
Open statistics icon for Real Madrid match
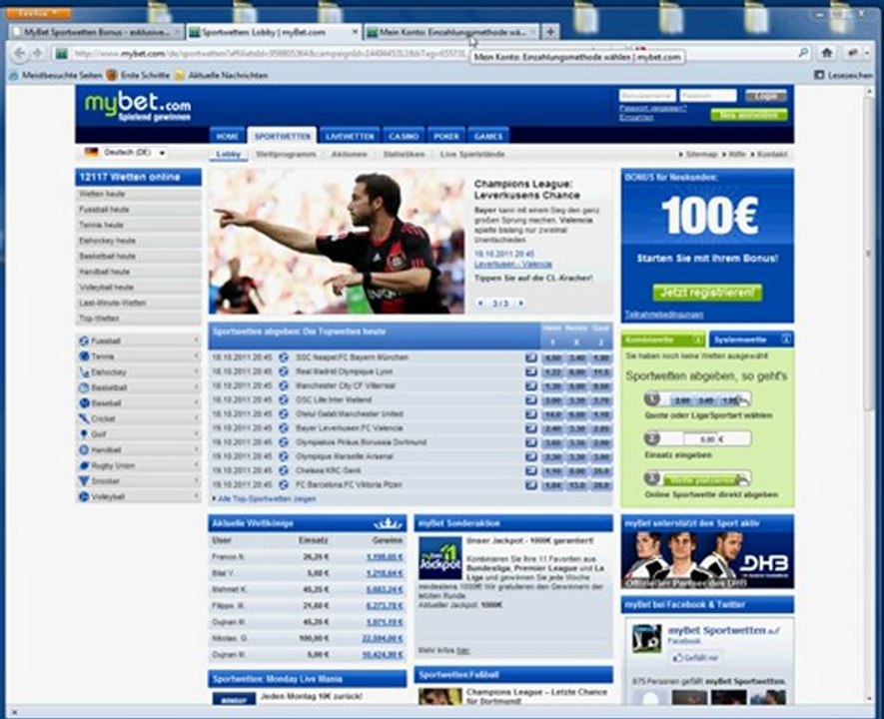coord(531,371)
